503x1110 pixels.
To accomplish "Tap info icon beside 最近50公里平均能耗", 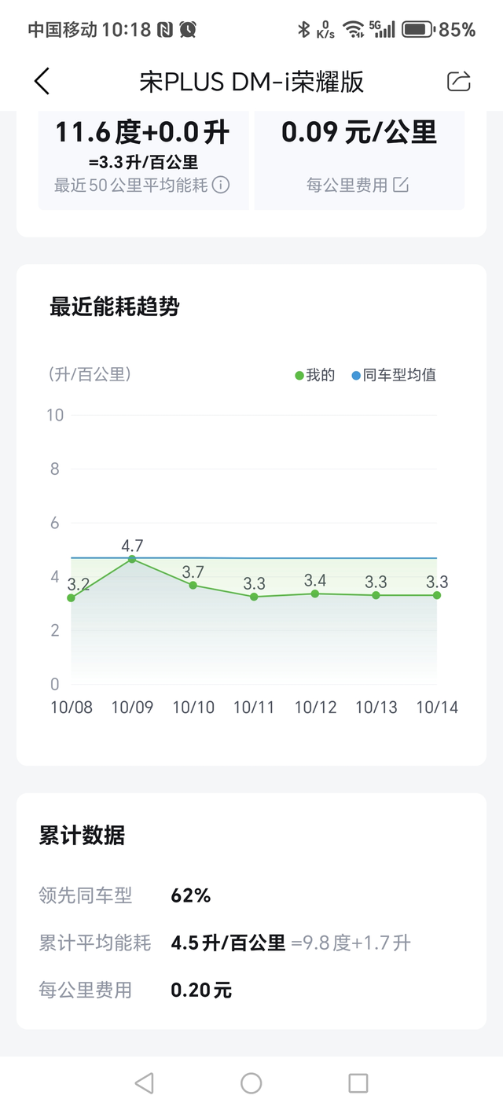I will tap(222, 186).
